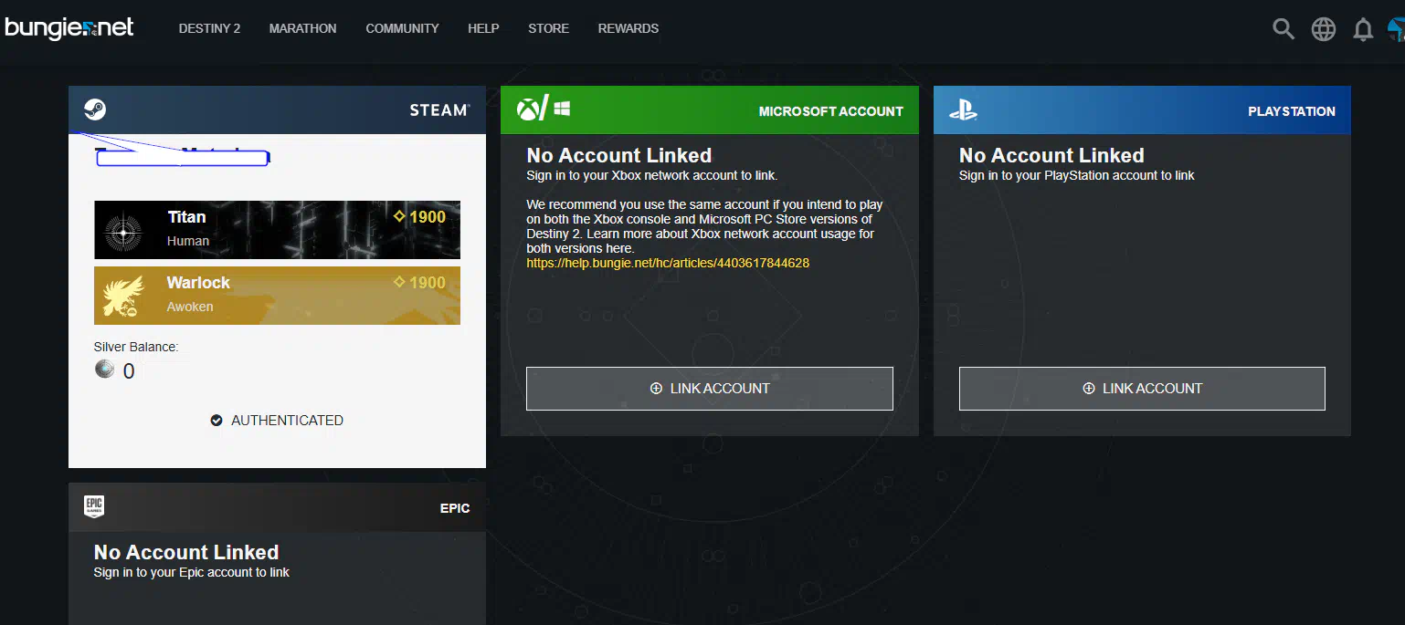Click the Bungie.net logo

click(69, 28)
